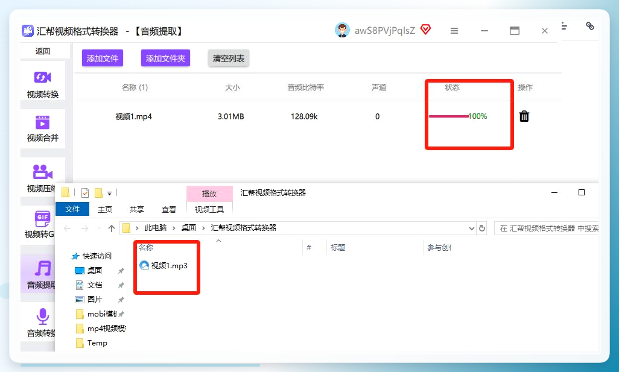Go forward in Explorer navigation
Viewport: 619px width, 372px height.
(84, 229)
